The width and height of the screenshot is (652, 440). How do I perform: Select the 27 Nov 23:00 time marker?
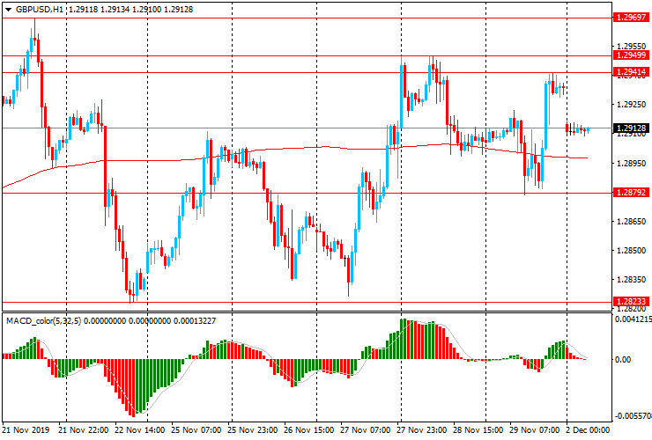tap(422, 429)
